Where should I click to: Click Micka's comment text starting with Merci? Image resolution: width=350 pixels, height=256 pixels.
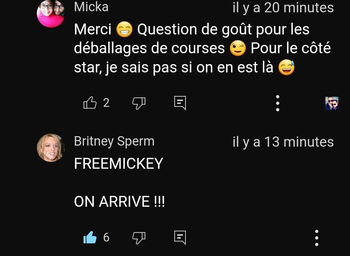pyautogui.click(x=202, y=48)
